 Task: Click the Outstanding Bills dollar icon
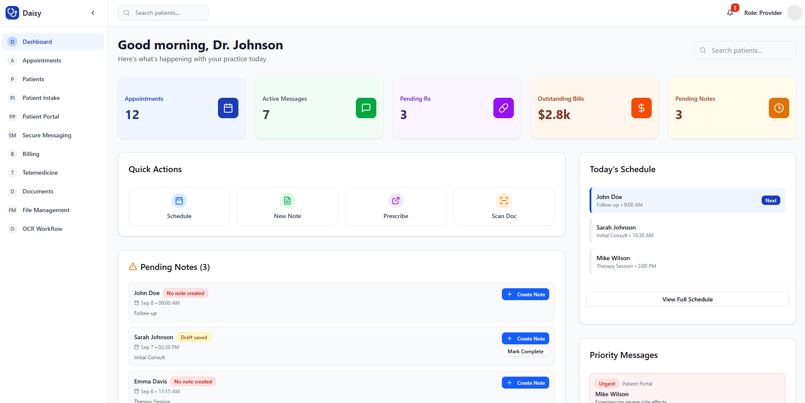[x=641, y=108]
